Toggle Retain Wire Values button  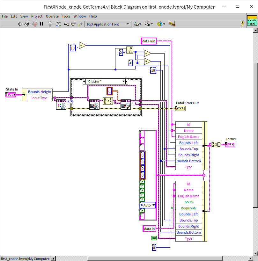(58, 24)
